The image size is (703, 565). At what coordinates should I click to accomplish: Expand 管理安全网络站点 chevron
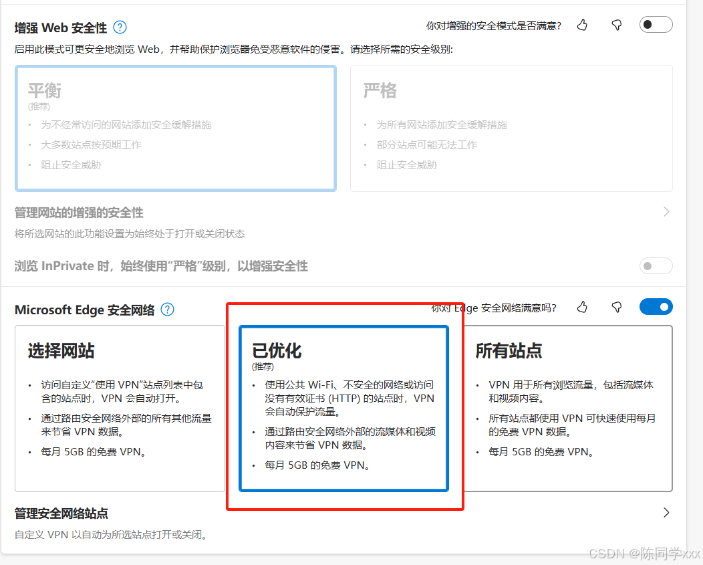(666, 513)
